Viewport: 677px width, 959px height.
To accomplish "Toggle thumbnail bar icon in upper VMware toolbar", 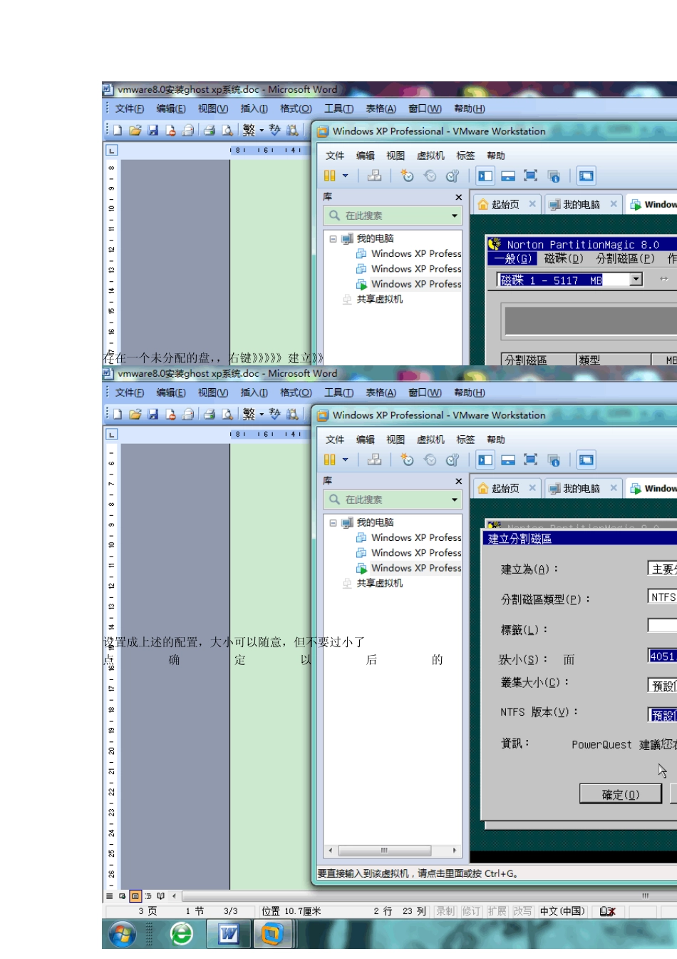I will tap(508, 176).
